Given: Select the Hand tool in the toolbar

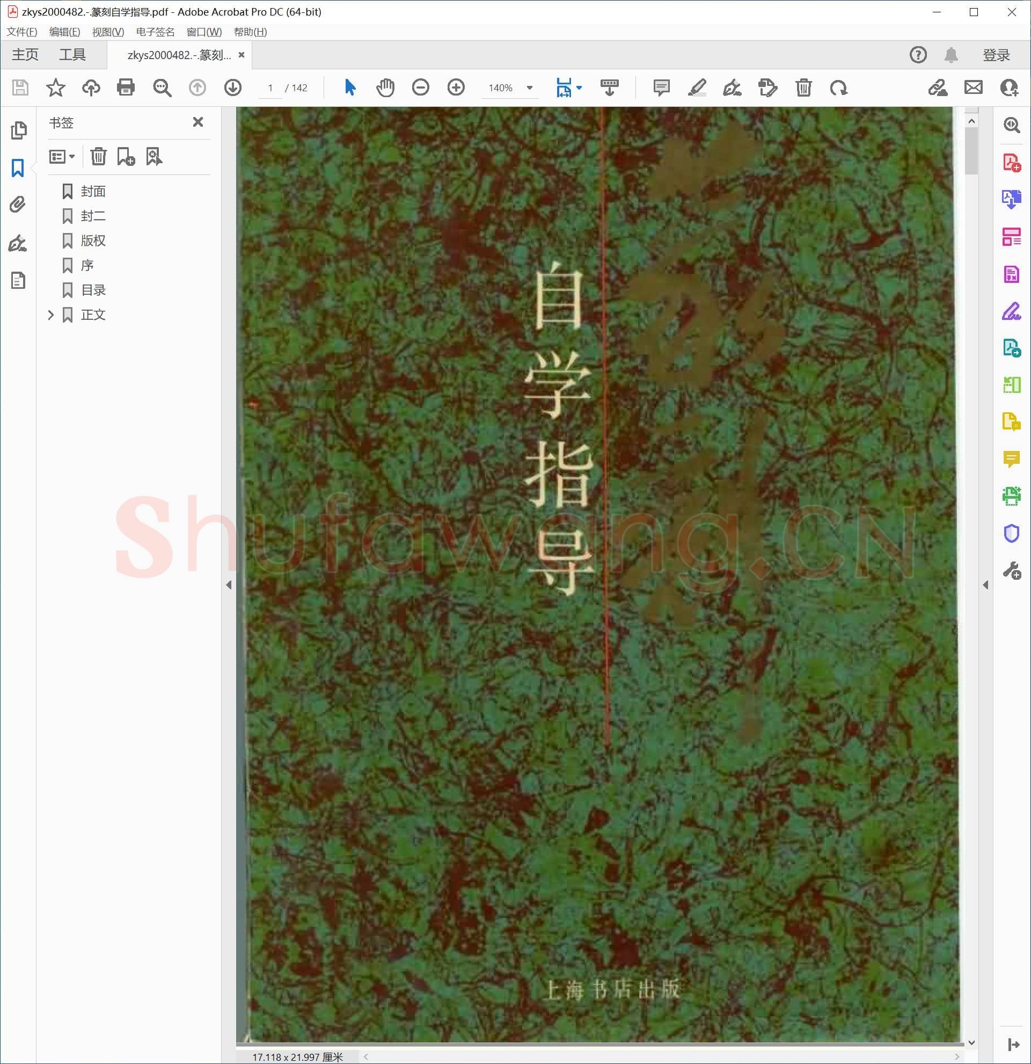Looking at the screenshot, I should point(386,88).
